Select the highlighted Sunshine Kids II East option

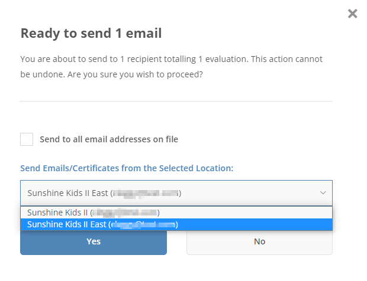click(x=176, y=224)
